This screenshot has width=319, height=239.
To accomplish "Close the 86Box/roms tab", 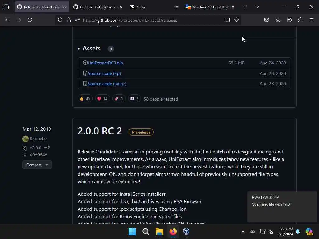I will point(121,7).
